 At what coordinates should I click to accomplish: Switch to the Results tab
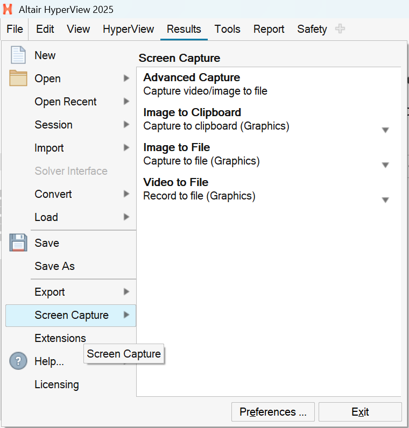(x=184, y=29)
